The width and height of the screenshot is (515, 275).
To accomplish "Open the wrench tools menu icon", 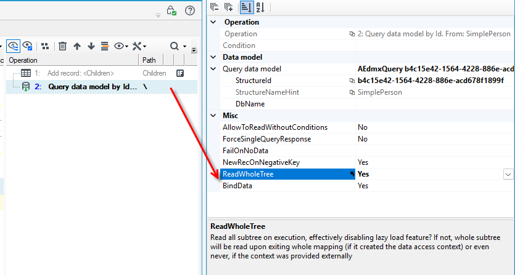I will pyautogui.click(x=139, y=46).
